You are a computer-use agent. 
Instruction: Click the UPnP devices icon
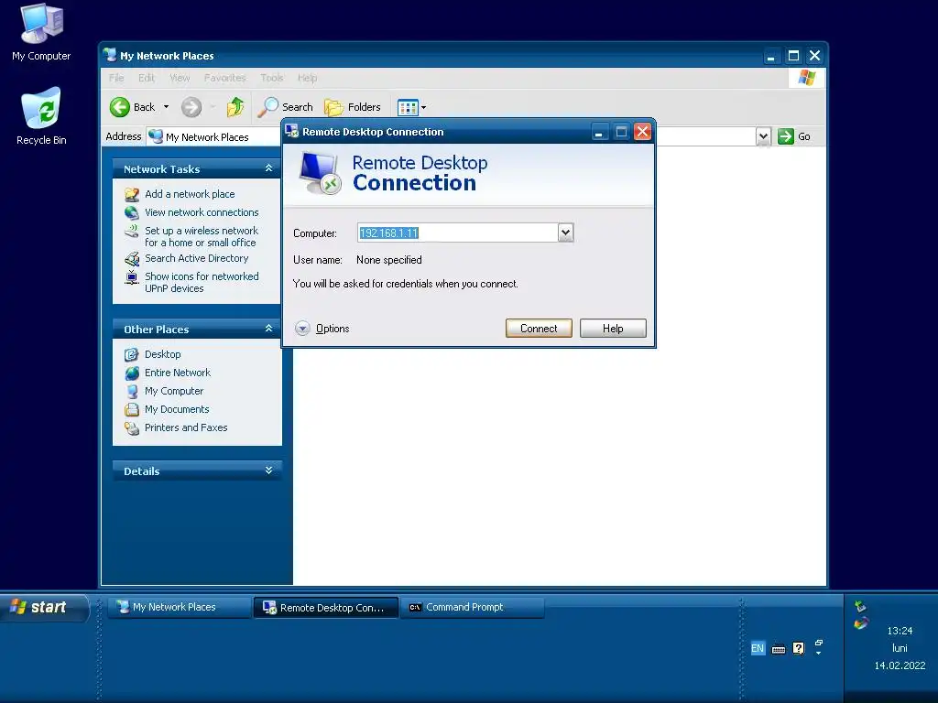[132, 277]
